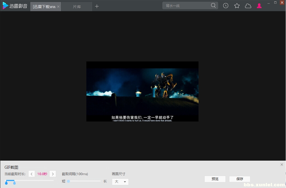Screen dimensions: 286x188
Task: Switch to the 片库 tab
Action: click(76, 6)
